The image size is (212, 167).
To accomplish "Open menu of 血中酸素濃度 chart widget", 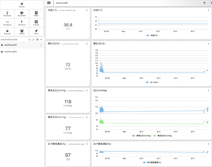I will (208, 144).
